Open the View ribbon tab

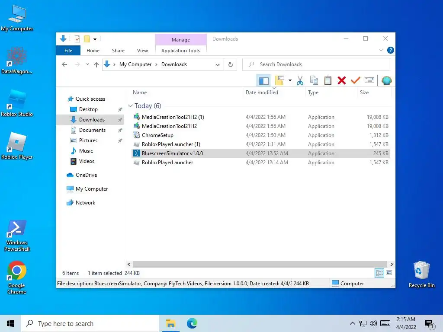point(142,51)
